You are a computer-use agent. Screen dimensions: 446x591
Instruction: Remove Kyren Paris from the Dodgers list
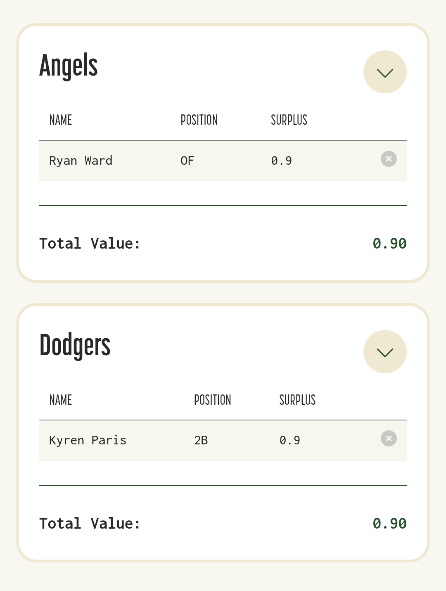(x=389, y=439)
